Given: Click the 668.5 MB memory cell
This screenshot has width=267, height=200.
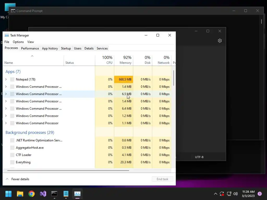Looking at the screenshot, I should tap(124, 79).
